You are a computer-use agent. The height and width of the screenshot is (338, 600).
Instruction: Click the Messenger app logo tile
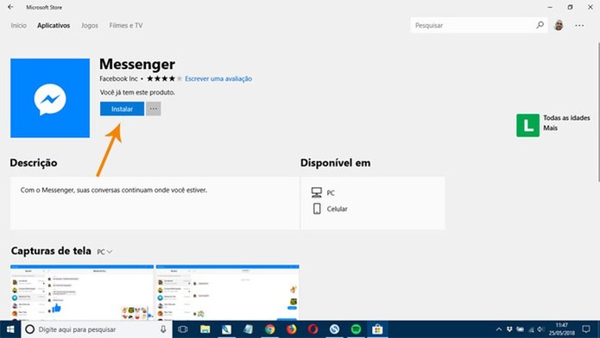[x=50, y=98]
